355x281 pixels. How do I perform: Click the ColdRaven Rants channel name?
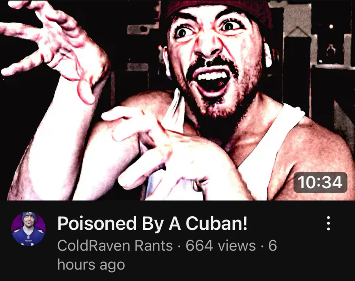[x=115, y=245]
